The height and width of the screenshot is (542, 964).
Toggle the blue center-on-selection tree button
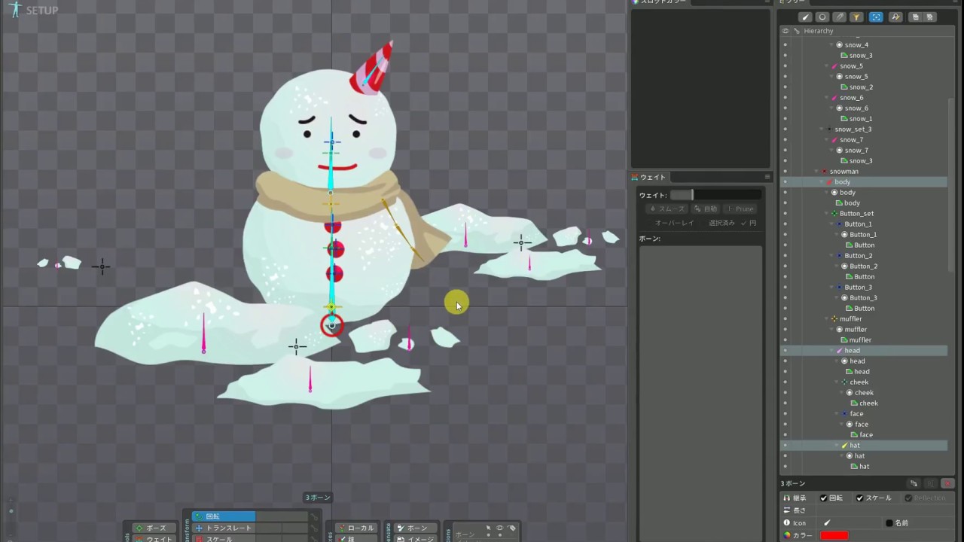click(876, 17)
